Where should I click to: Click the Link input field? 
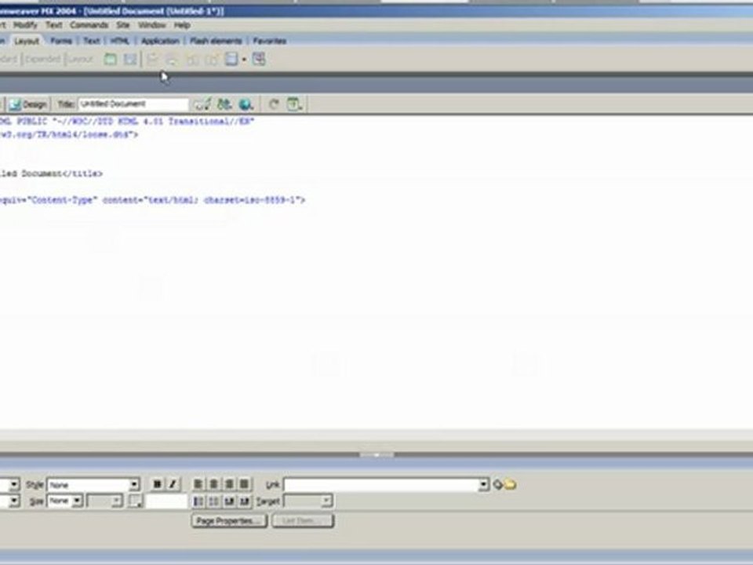381,484
